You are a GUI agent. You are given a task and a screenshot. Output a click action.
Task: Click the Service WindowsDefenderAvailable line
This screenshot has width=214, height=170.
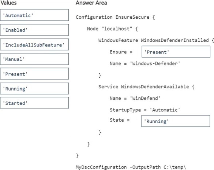pos(146,86)
